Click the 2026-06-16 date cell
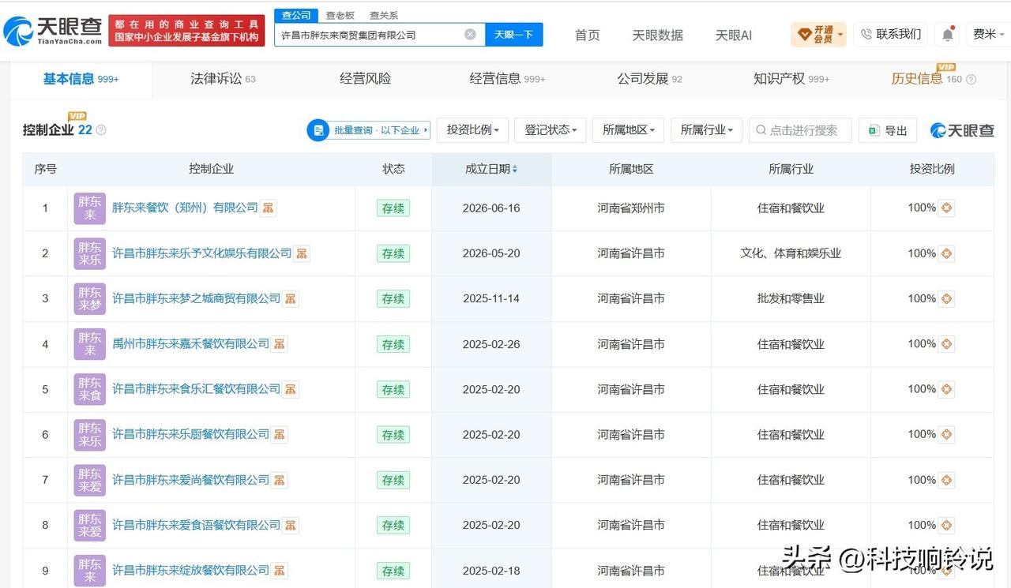 (491, 208)
